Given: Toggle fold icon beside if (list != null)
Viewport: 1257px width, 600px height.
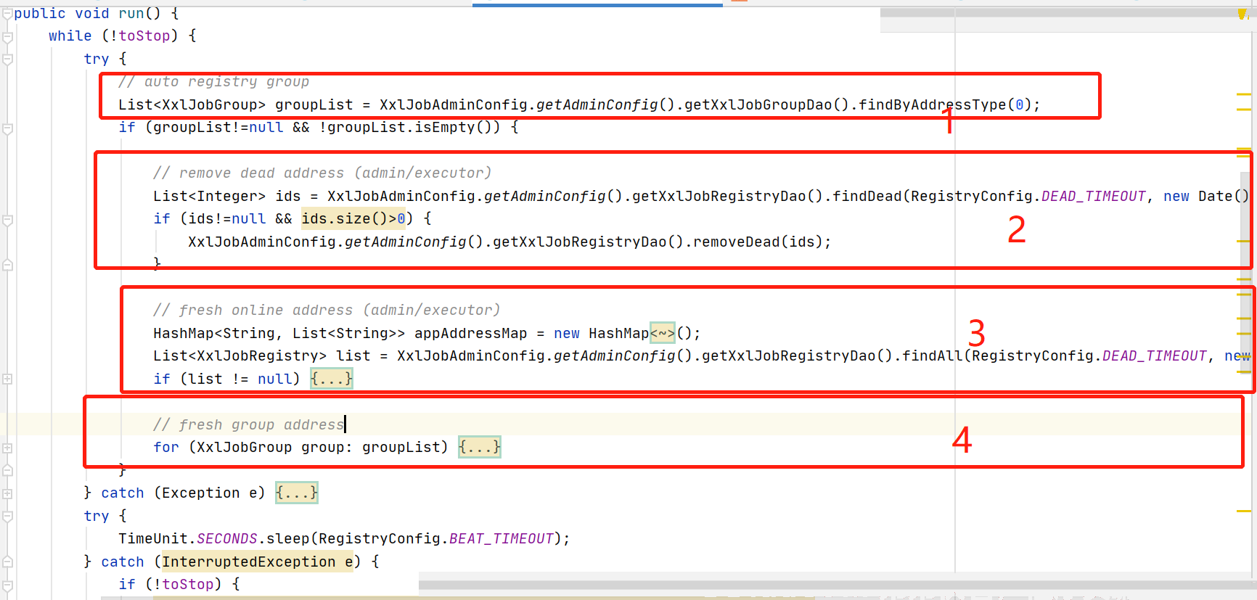Looking at the screenshot, I should click(x=7, y=379).
